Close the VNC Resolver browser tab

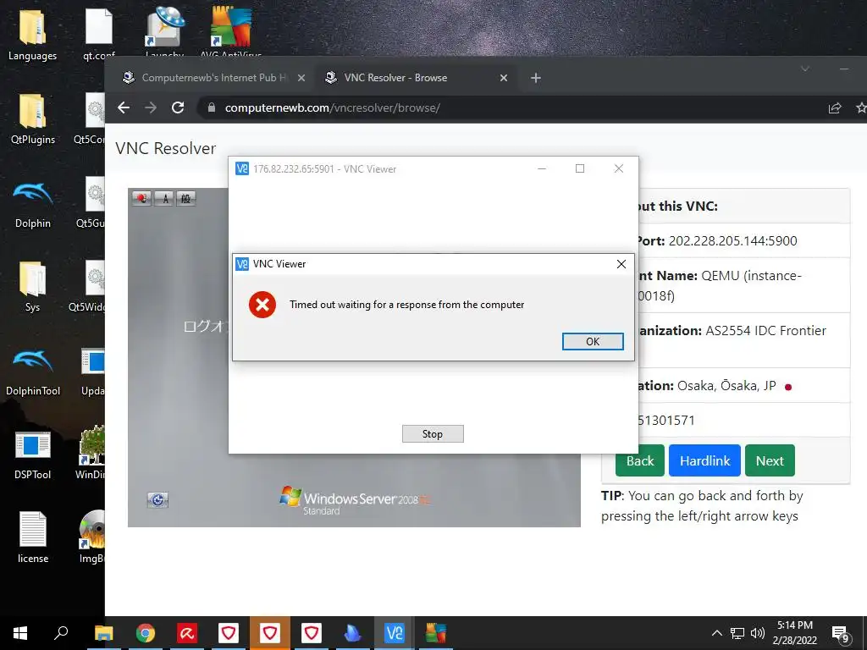504,78
